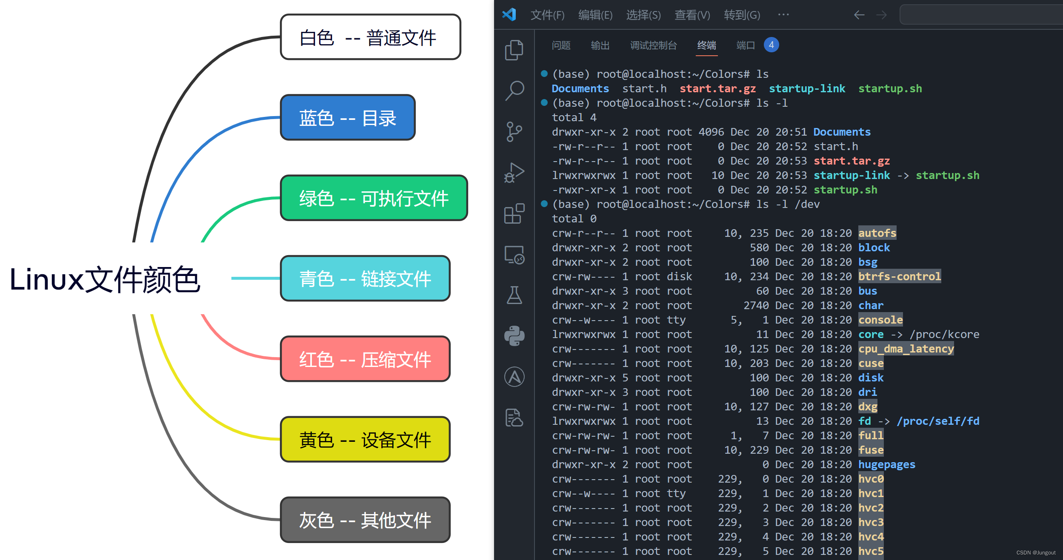
Task: Select the 白色 -- 普通文件 node
Action: (370, 37)
